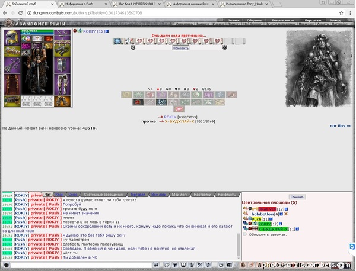Open the Торговля chat tab

[138, 195]
